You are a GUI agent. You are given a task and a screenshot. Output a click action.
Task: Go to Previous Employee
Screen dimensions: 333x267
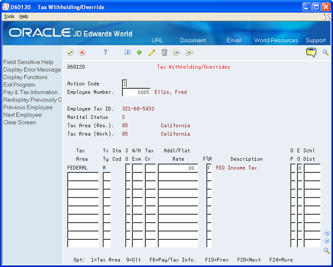(28, 107)
